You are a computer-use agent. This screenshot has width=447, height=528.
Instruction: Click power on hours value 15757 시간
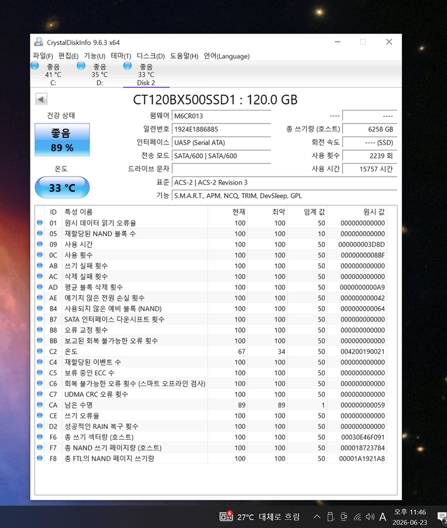370,169
